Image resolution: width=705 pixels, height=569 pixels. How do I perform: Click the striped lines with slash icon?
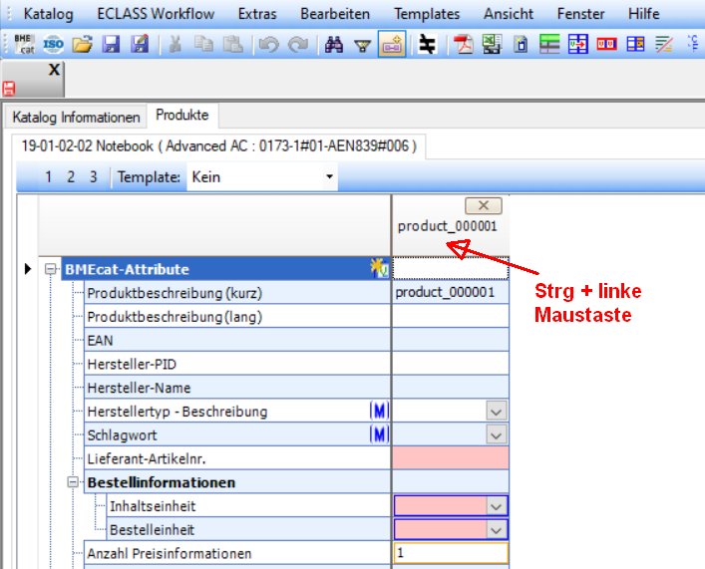pyautogui.click(x=664, y=45)
